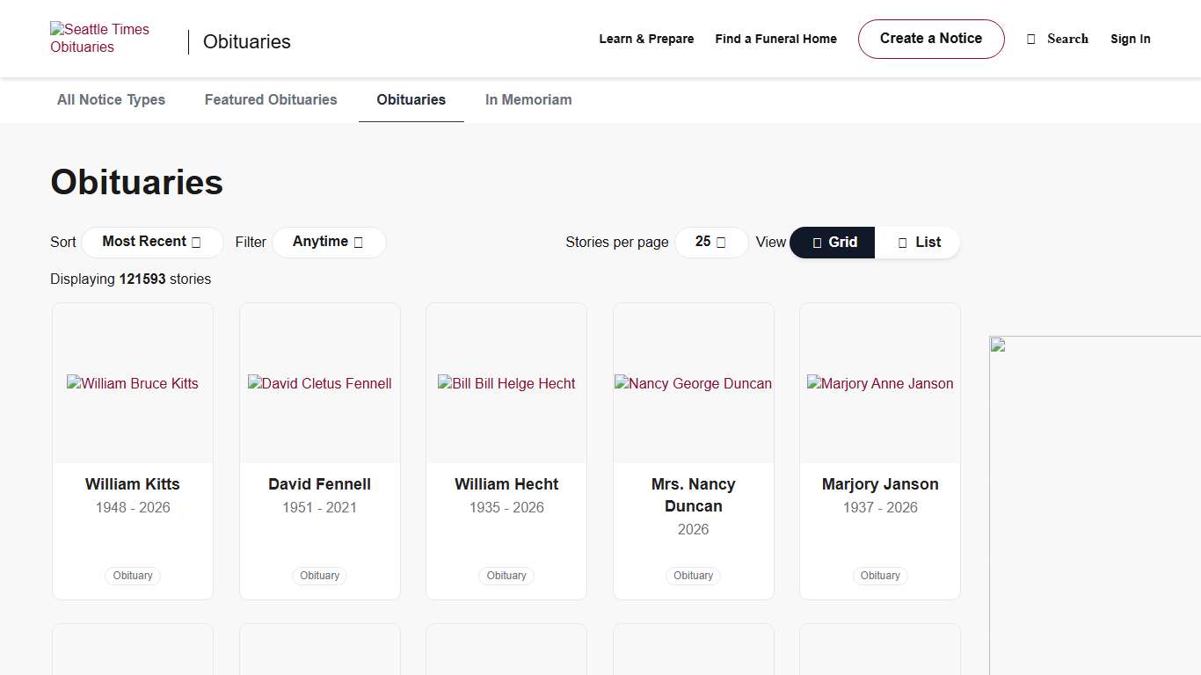Open Learn & Prepare page
Screen dimensions: 1201x675
click(x=646, y=39)
